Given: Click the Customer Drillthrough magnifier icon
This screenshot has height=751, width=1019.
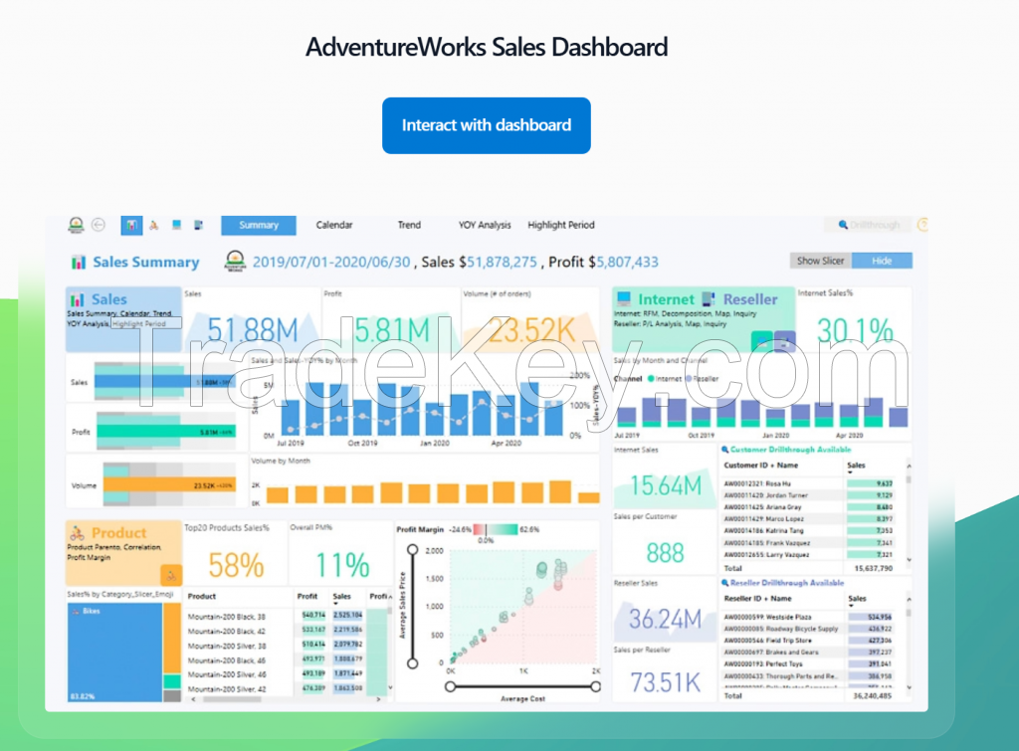Looking at the screenshot, I should [725, 450].
